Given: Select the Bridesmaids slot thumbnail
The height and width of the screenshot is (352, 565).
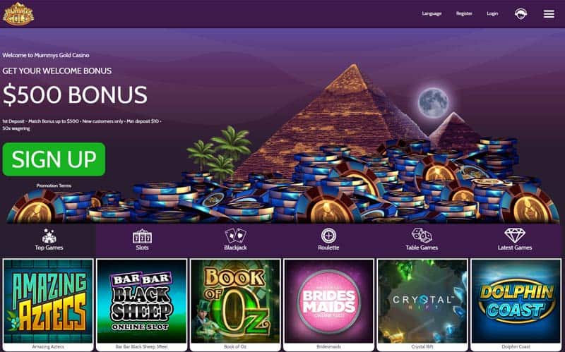Looking at the screenshot, I should pos(328,305).
